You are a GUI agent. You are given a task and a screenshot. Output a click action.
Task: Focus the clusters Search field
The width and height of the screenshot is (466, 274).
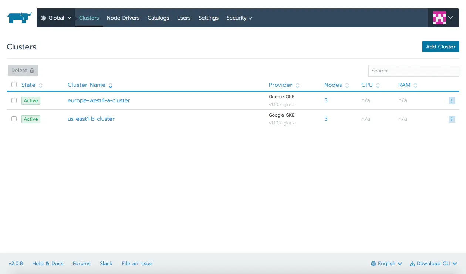414,71
